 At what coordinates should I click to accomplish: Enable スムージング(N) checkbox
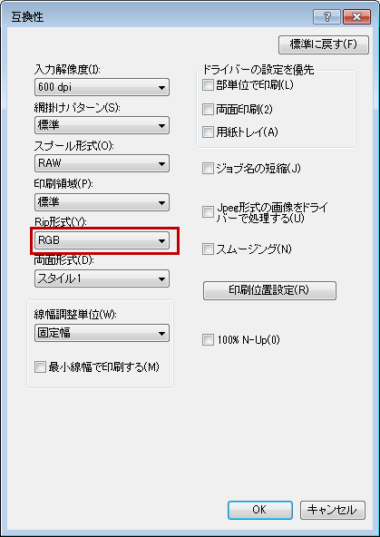[208, 249]
